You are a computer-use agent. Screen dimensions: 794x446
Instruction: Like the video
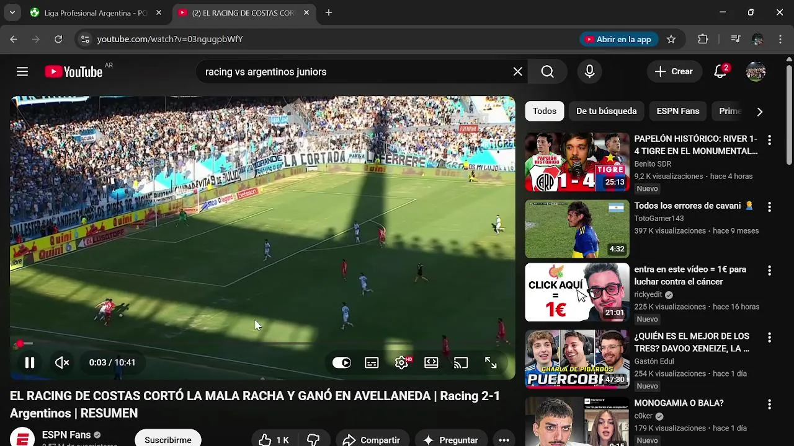click(x=274, y=440)
